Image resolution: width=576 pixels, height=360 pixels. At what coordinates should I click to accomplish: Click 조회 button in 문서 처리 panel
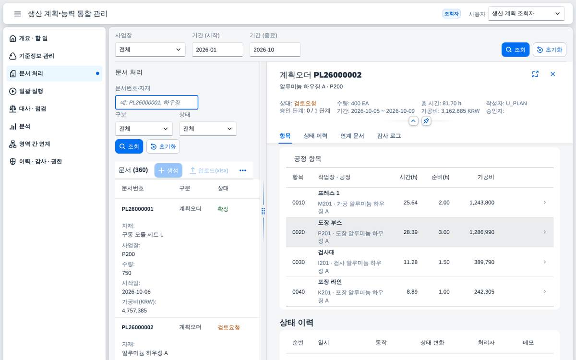(129, 146)
